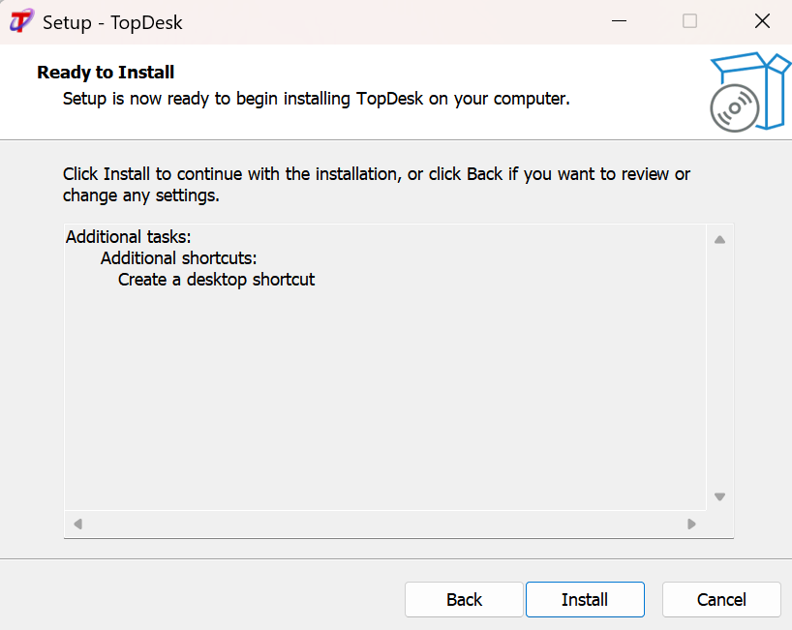The width and height of the screenshot is (792, 630).
Task: Click the TopDesk logo in title bar
Action: (21, 21)
